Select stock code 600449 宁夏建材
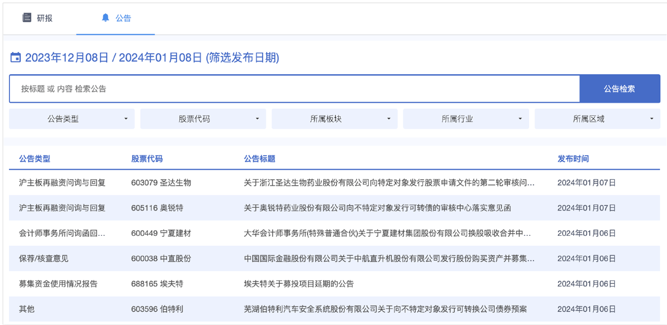The height and width of the screenshot is (325, 667). (161, 233)
